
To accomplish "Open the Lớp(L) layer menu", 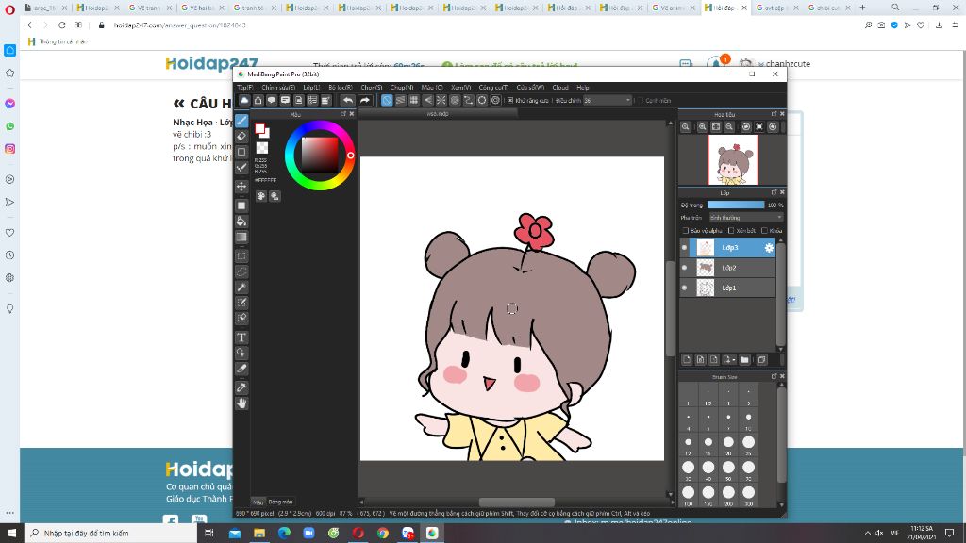I will [x=311, y=88].
